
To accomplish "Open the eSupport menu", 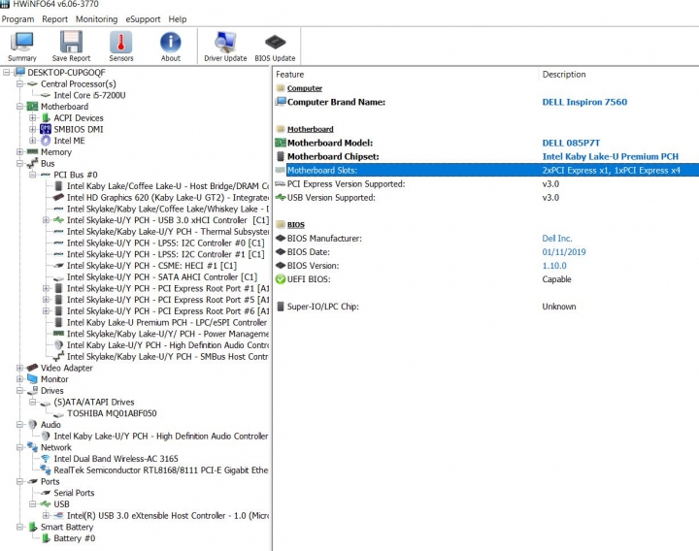I will click(143, 19).
